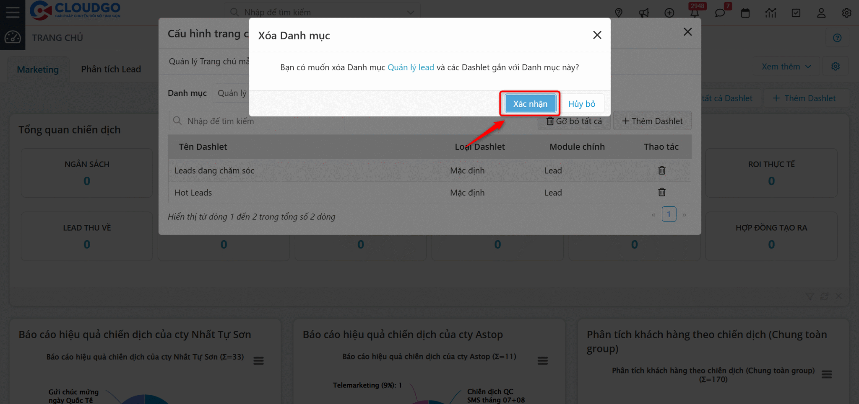Select the Hot Leads row name
This screenshot has width=859, height=404.
point(193,193)
